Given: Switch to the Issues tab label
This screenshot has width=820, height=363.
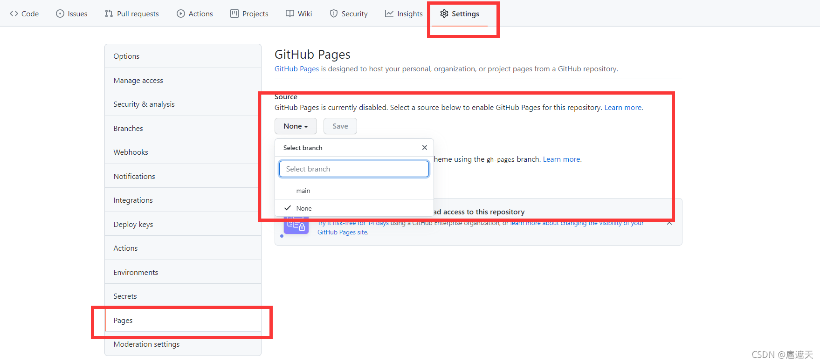Looking at the screenshot, I should point(77,14).
